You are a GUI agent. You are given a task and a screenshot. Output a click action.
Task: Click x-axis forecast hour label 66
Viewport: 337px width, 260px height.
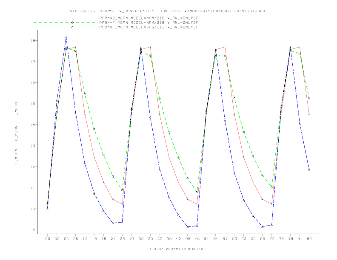[x=253, y=239]
